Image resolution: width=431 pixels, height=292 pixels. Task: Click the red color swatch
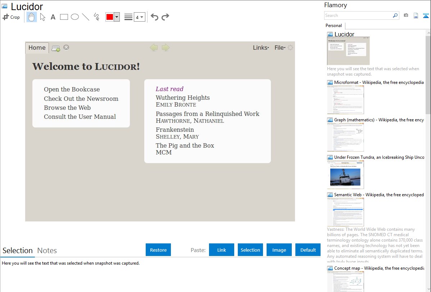click(x=110, y=17)
